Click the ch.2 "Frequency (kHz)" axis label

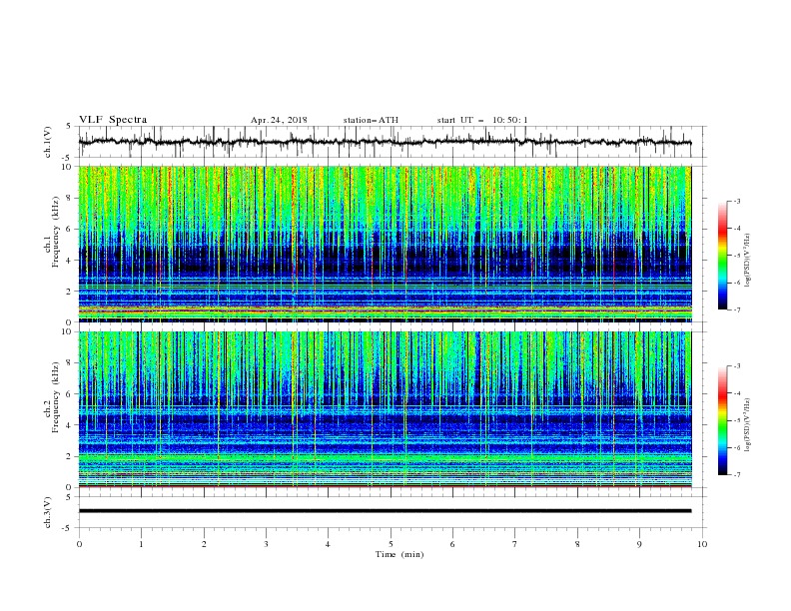click(56, 397)
